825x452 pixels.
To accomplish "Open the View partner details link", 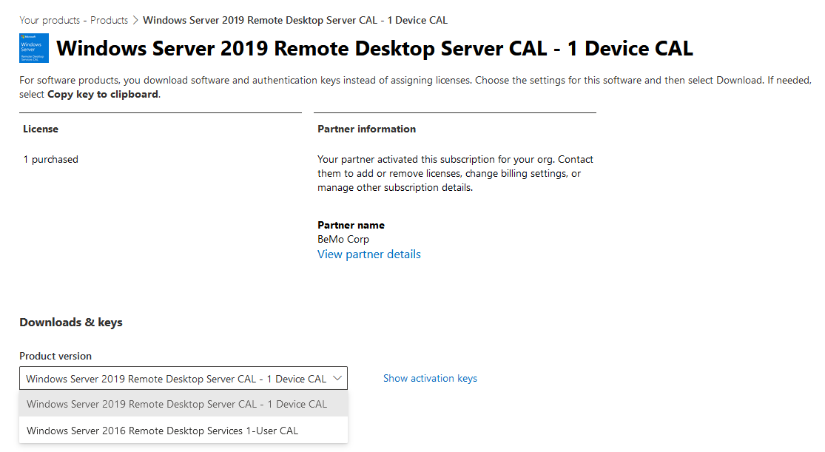I will click(x=368, y=254).
